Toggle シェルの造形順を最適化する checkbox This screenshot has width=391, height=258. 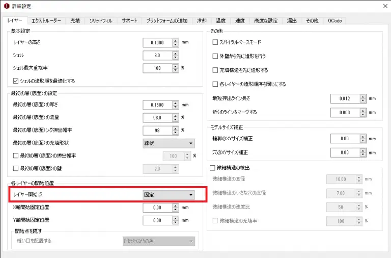(x=16, y=81)
